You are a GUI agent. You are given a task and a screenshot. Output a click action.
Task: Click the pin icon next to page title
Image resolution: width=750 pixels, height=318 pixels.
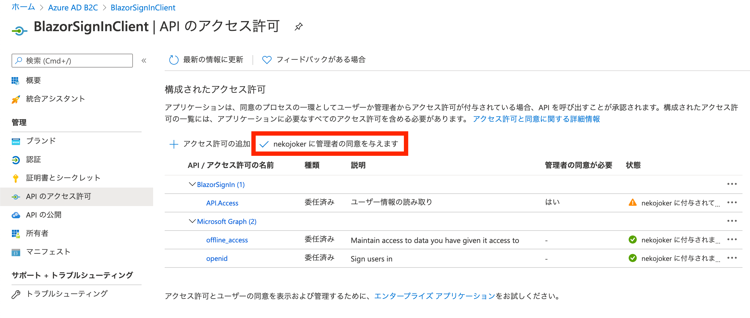coord(298,27)
